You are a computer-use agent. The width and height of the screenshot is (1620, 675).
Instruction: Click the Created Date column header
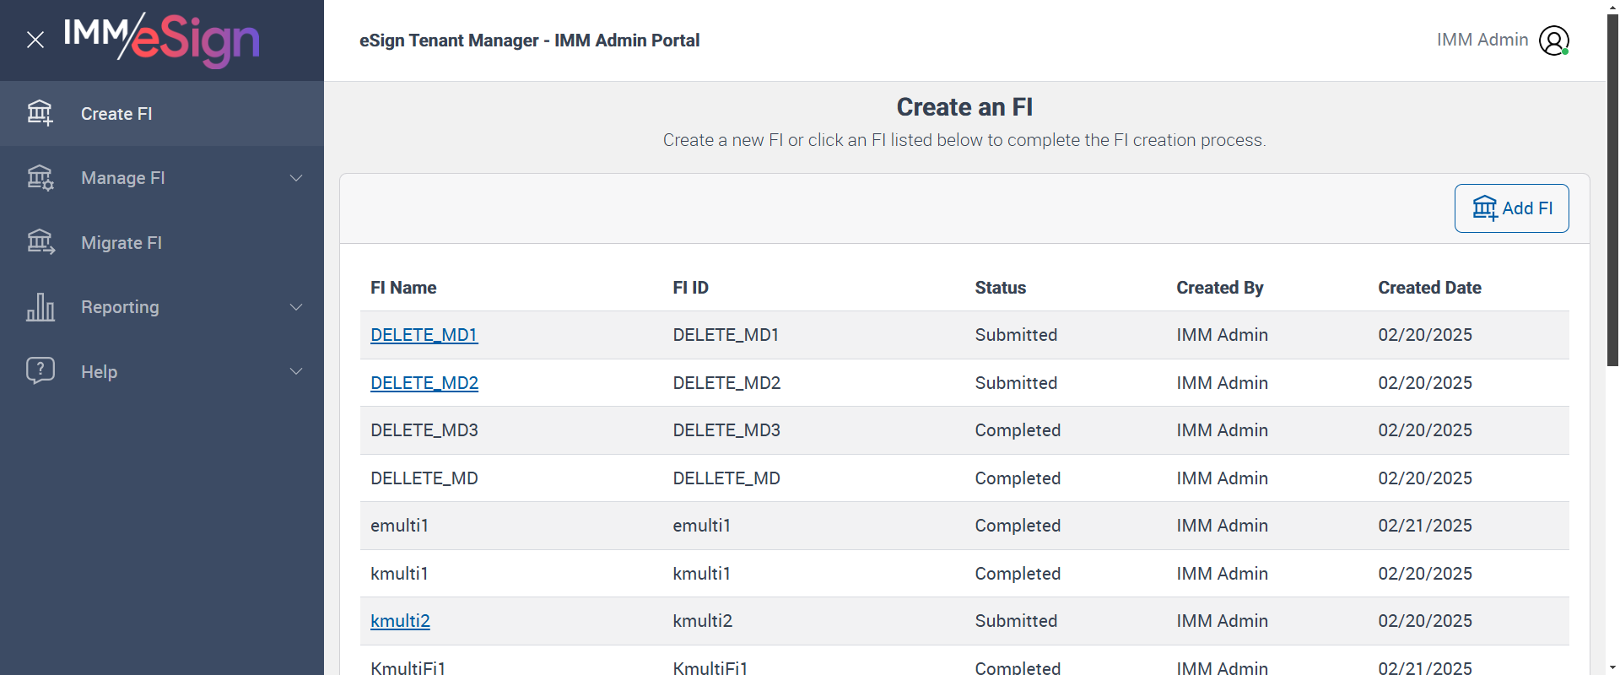tap(1429, 288)
